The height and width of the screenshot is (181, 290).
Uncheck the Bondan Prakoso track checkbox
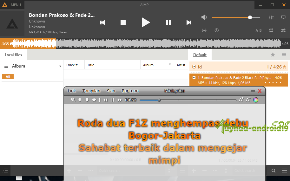coord(194,78)
